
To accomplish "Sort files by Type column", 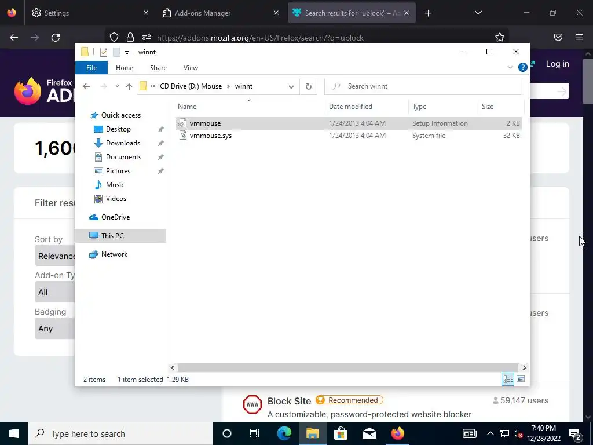I will [443, 107].
